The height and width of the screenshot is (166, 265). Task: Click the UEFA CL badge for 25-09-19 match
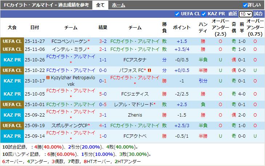12,125
